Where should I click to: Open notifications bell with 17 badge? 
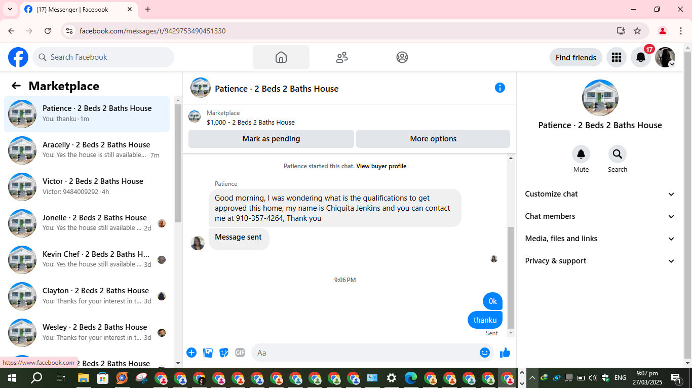coord(641,57)
